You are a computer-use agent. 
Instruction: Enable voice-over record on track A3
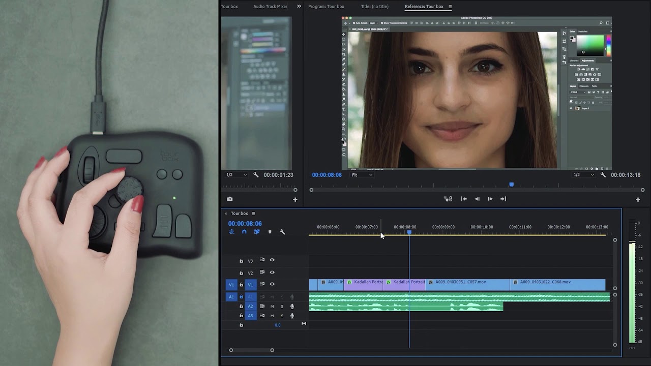[x=292, y=316]
